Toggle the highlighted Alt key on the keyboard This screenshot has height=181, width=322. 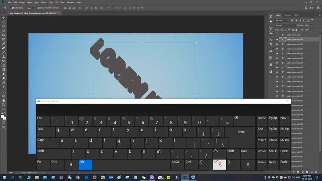pos(86,165)
